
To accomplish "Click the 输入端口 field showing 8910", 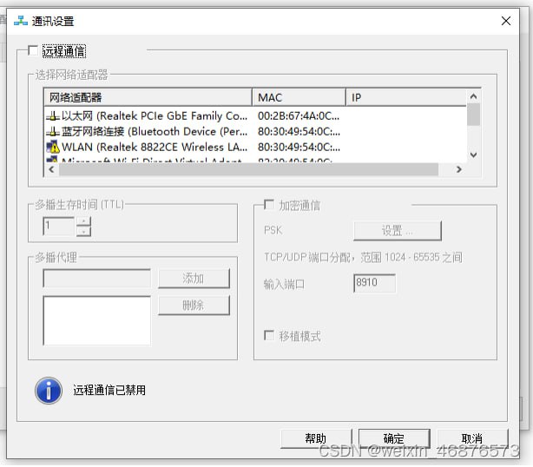I will [374, 283].
